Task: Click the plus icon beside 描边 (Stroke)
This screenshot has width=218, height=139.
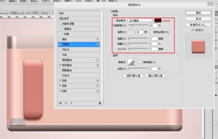Action: 97,39
